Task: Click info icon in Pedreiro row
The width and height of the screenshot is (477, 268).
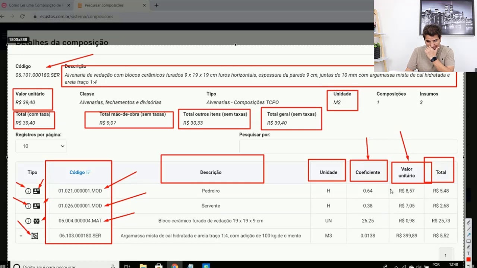Action: point(28,191)
